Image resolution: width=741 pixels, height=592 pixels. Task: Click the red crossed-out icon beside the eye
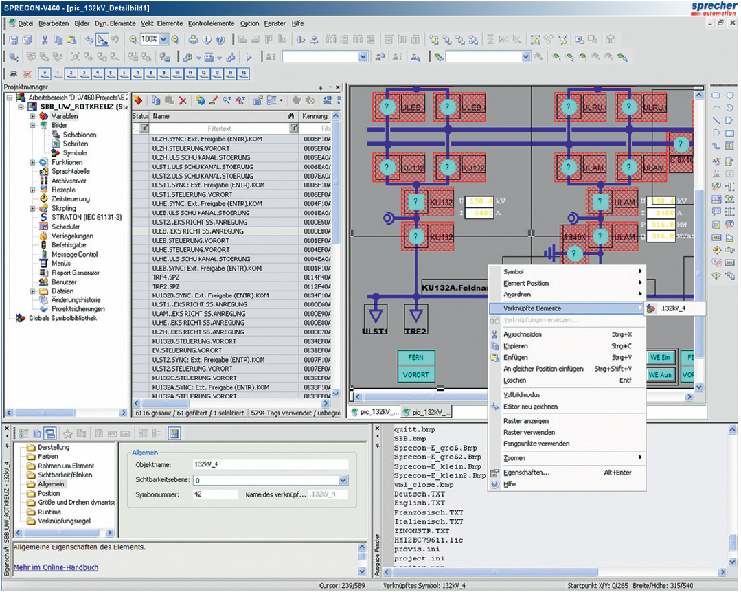coord(27,74)
